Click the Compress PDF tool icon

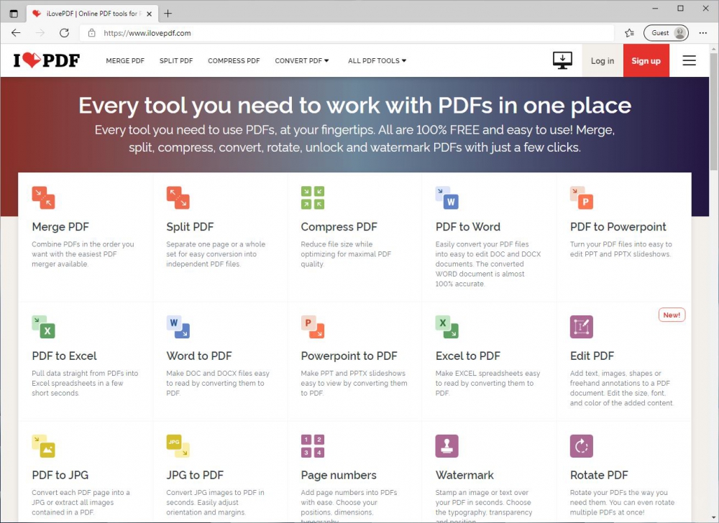[x=313, y=198]
